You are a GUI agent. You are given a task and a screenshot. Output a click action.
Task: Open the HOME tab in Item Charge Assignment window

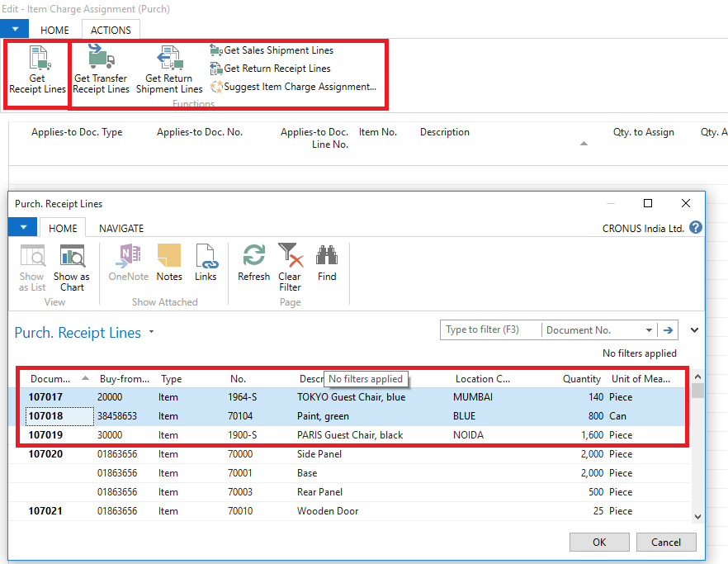tap(54, 31)
